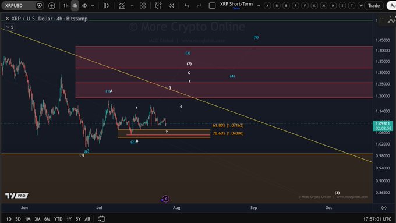Select the blue (5) wave label
The image size is (396, 223).
tap(256, 37)
